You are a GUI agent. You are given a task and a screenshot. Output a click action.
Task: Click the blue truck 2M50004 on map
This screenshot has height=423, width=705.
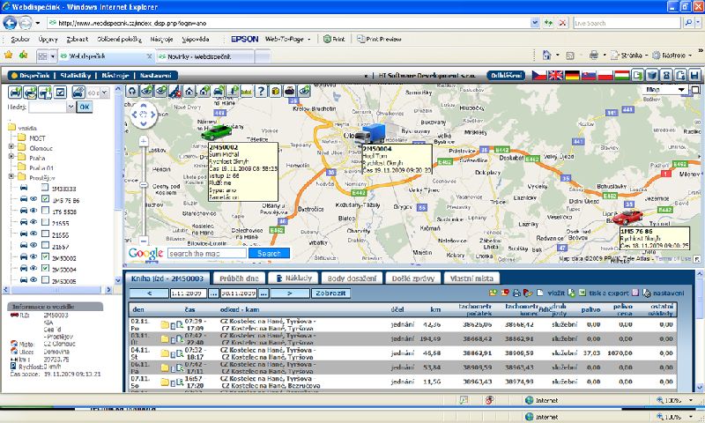click(x=369, y=135)
